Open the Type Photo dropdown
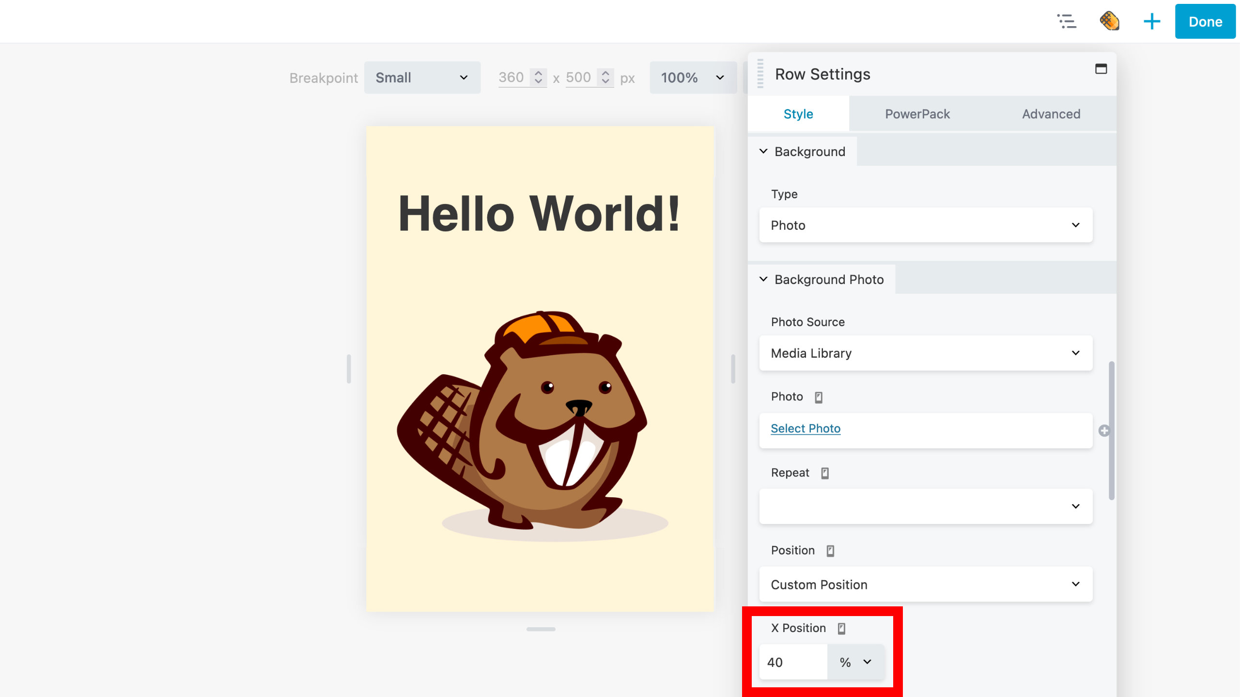Image resolution: width=1240 pixels, height=697 pixels. [x=925, y=225]
